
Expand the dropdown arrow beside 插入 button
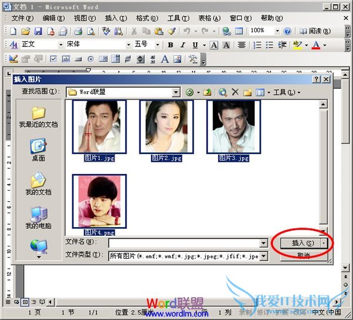(x=324, y=242)
